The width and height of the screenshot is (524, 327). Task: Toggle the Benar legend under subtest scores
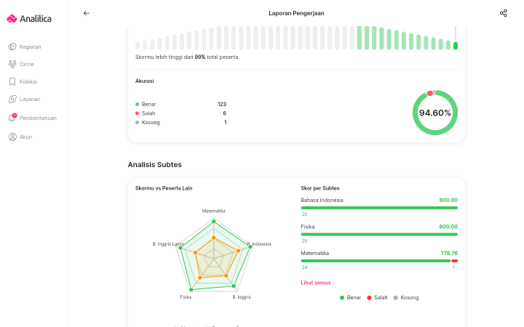point(350,298)
